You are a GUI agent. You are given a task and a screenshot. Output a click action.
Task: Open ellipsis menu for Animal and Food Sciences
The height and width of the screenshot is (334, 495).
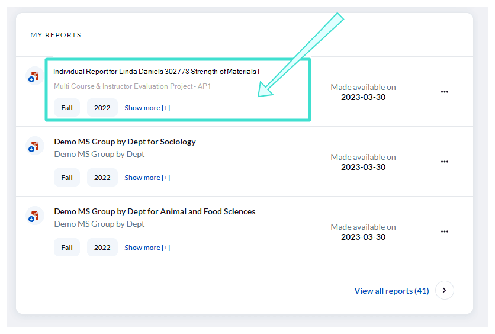coord(445,232)
